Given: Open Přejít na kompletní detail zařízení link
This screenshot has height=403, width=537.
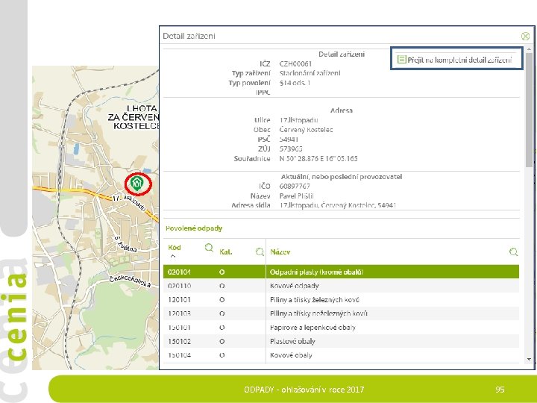Looking at the screenshot, I should tap(459, 60).
